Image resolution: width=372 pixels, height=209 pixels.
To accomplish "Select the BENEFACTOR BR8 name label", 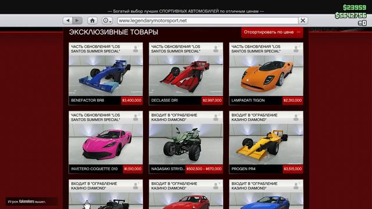I will coord(88,100).
